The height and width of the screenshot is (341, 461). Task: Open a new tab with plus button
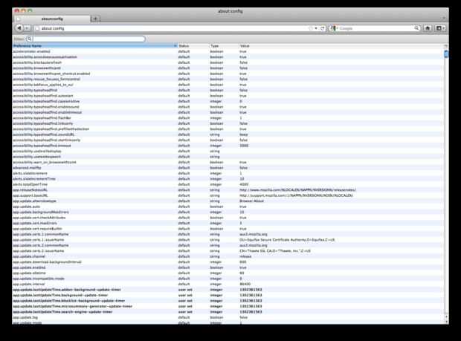(95, 19)
